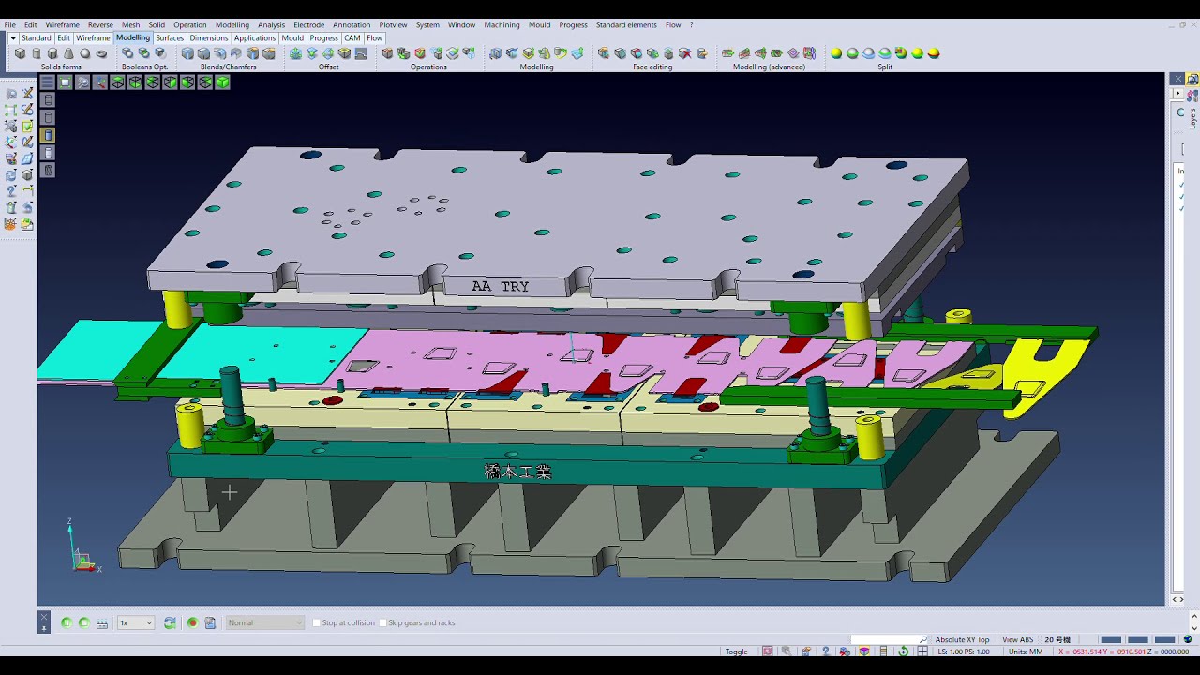Switch to the Mould toolbar tab

coord(292,38)
